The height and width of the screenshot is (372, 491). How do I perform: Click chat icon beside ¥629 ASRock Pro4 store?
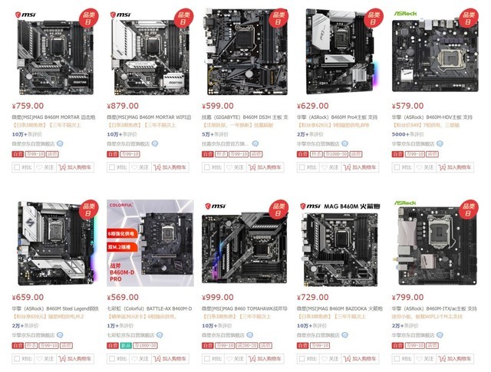click(x=344, y=143)
